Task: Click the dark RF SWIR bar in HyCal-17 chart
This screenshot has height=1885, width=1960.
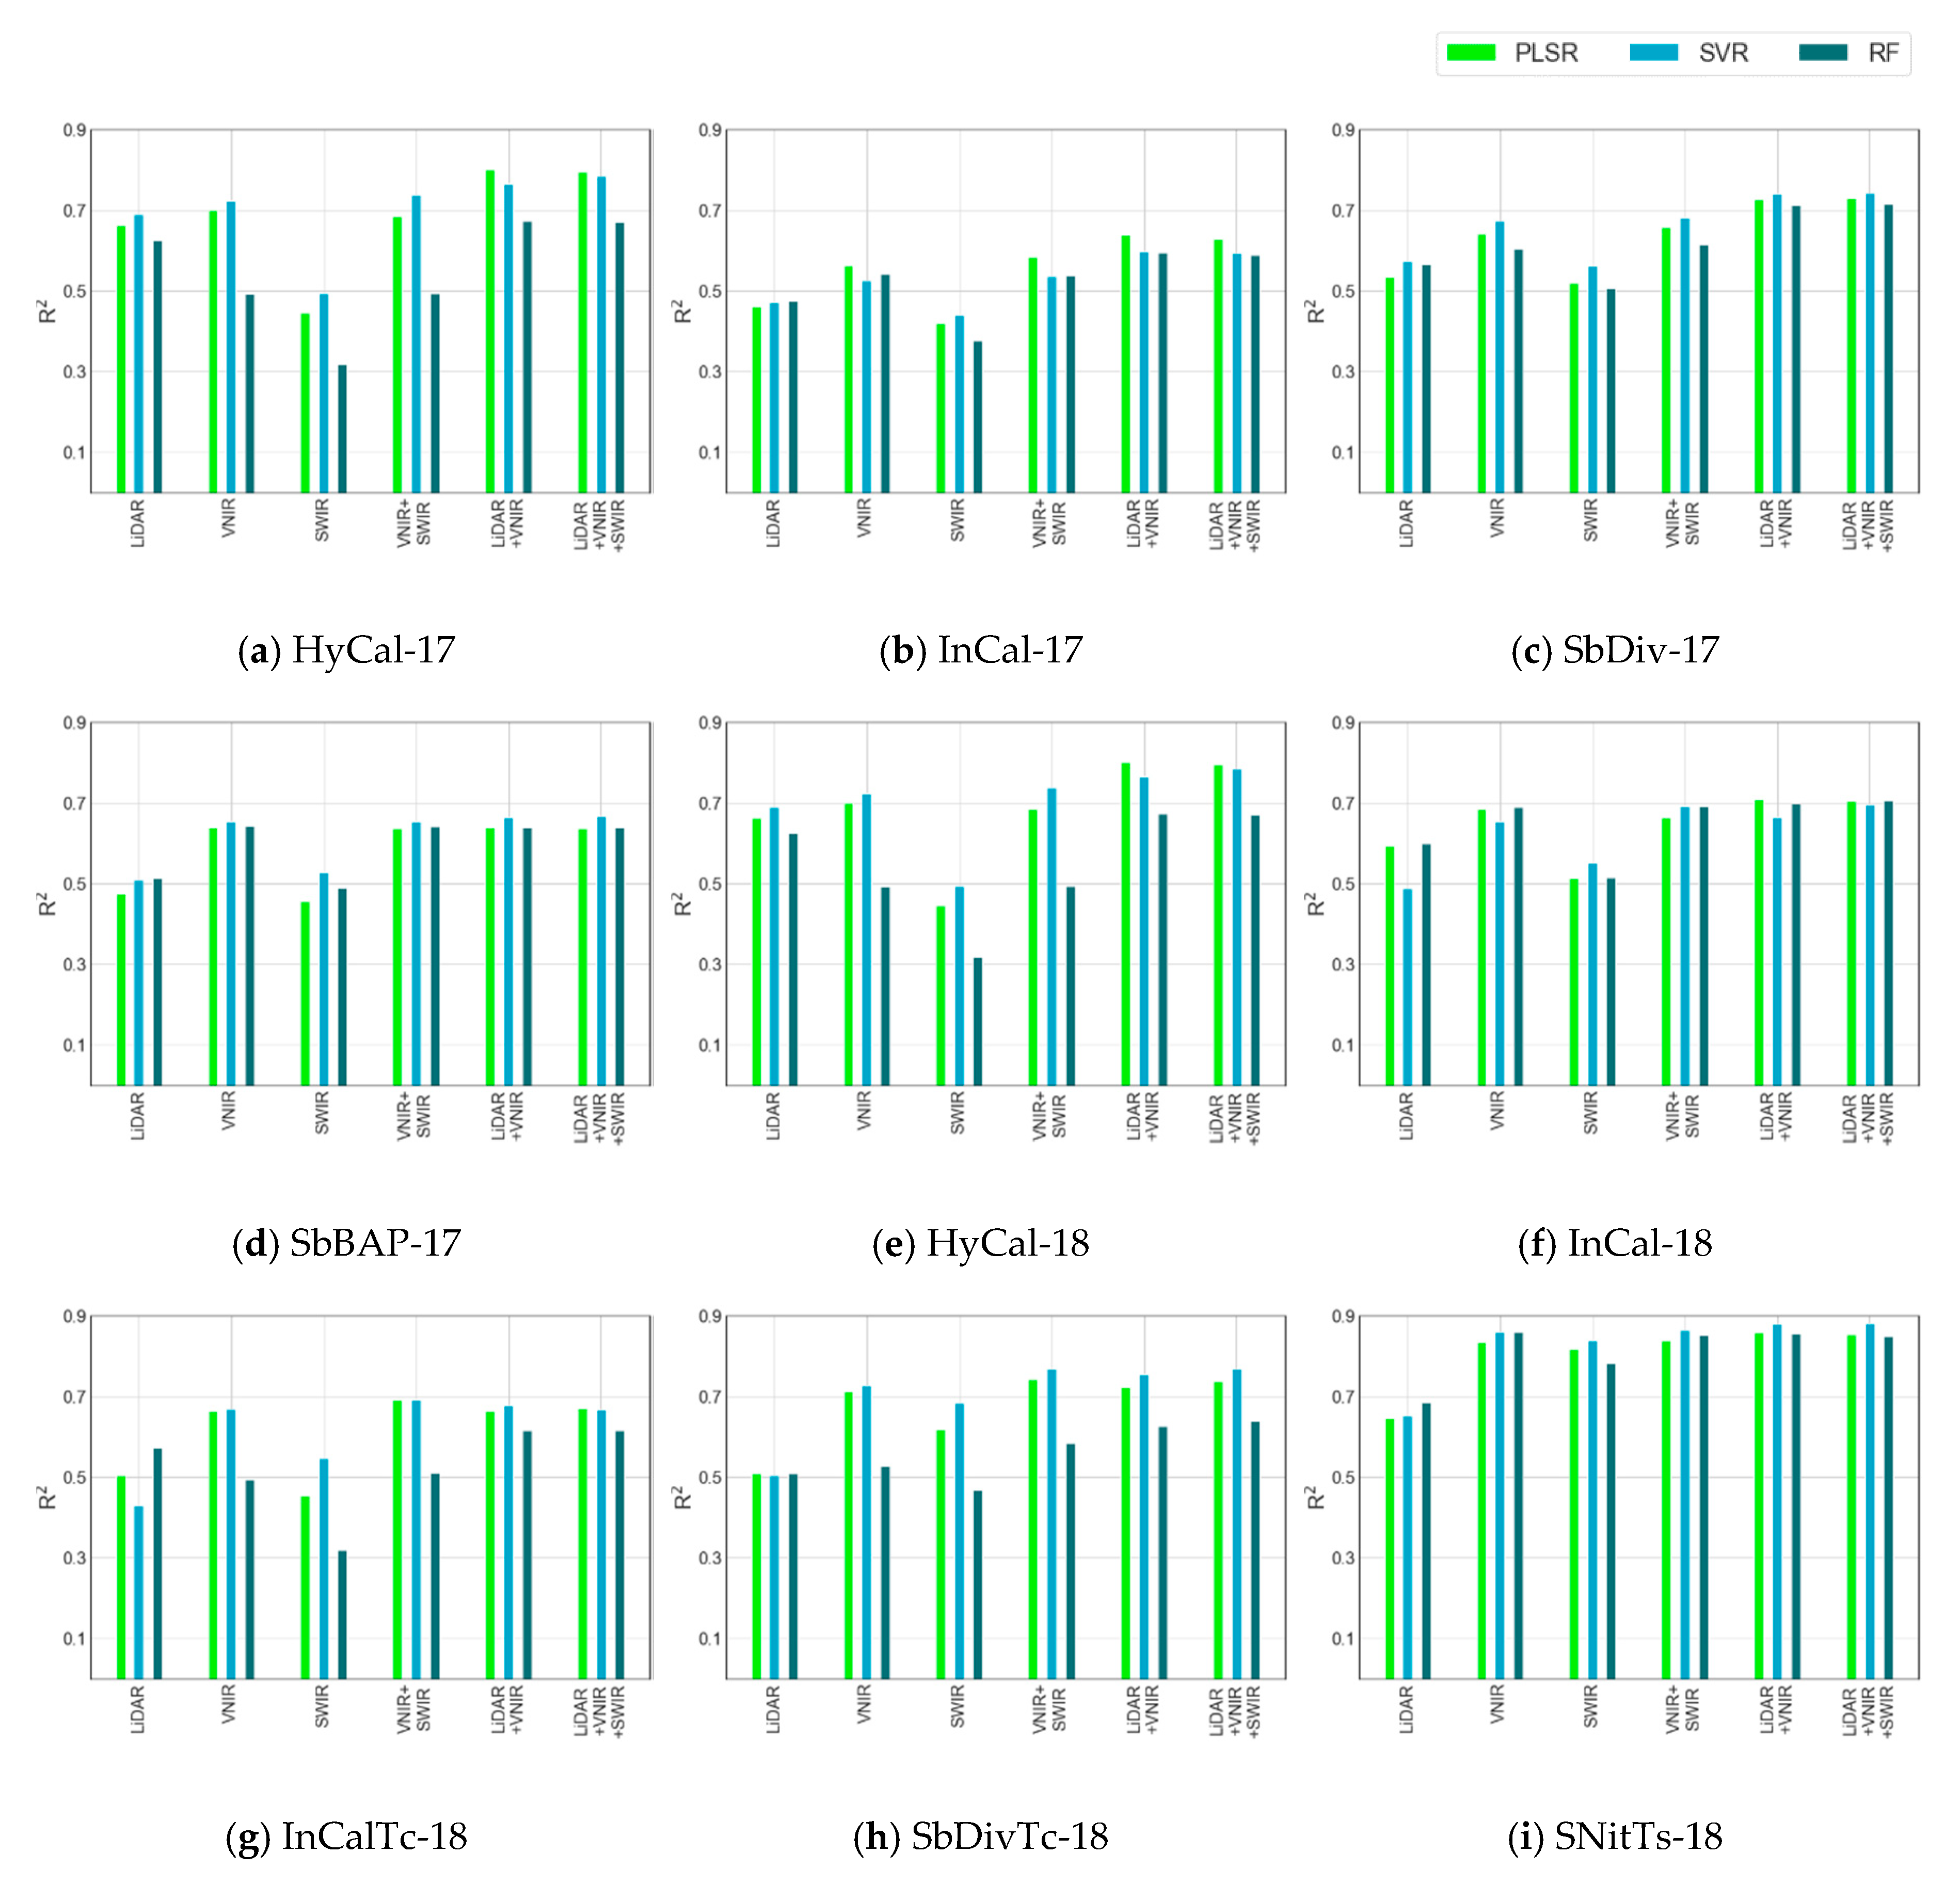Action: point(342,430)
